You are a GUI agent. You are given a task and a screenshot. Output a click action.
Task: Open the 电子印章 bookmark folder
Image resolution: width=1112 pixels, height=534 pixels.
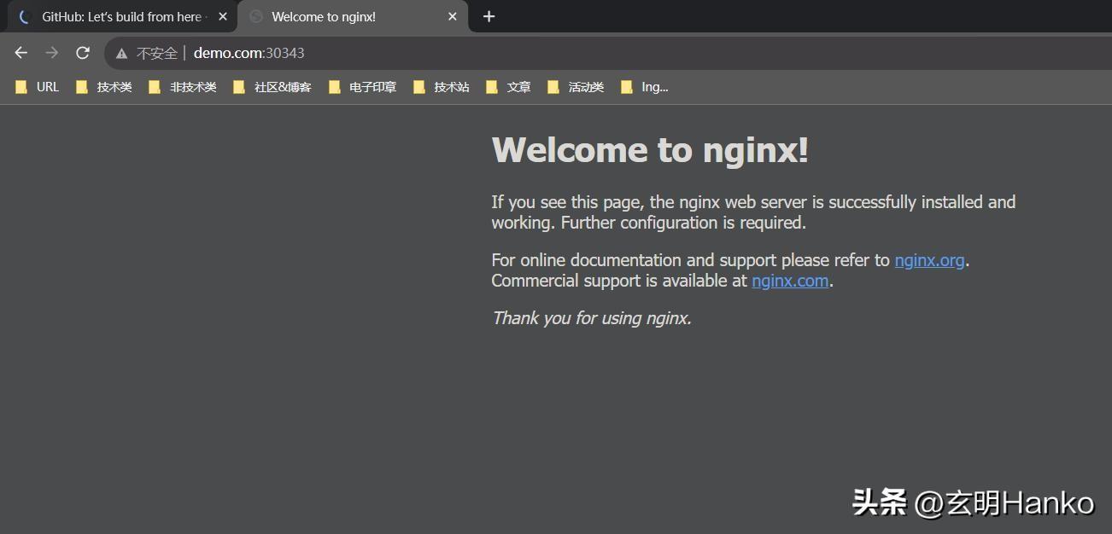point(363,87)
